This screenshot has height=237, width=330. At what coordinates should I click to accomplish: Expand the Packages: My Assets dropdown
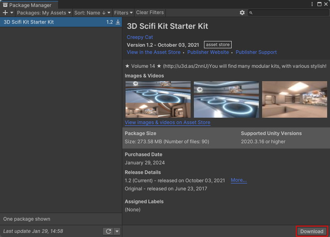44,13
